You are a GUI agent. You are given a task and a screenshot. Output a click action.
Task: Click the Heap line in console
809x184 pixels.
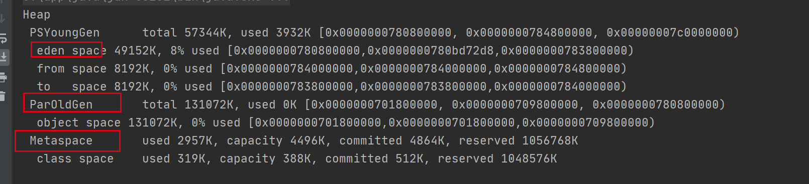click(36, 15)
